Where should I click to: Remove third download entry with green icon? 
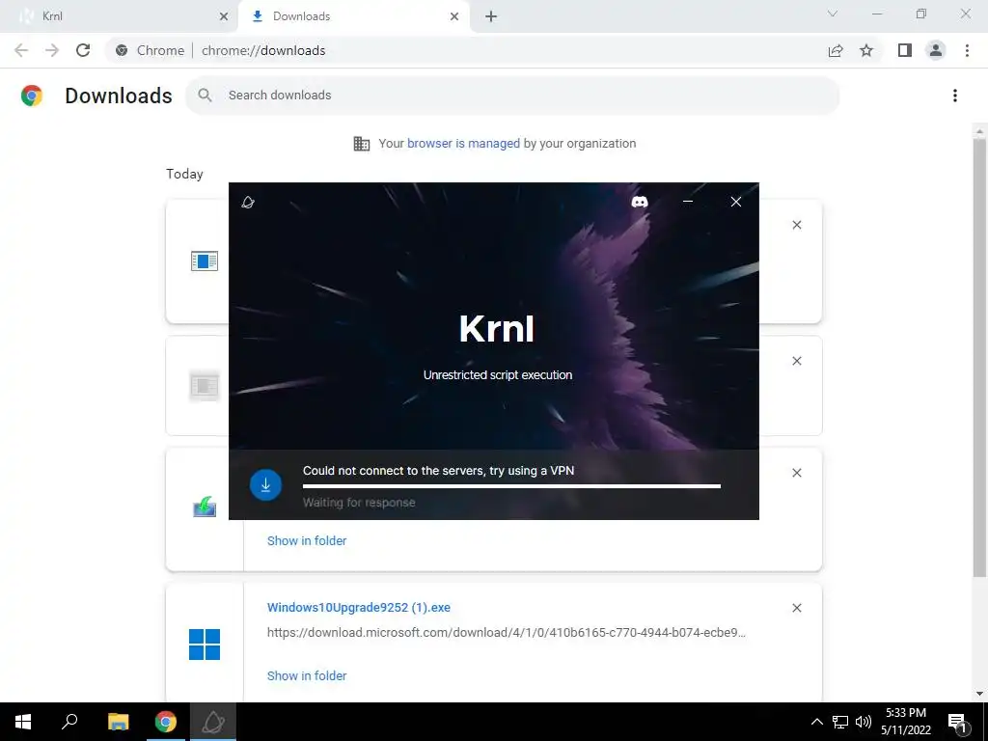[796, 473]
